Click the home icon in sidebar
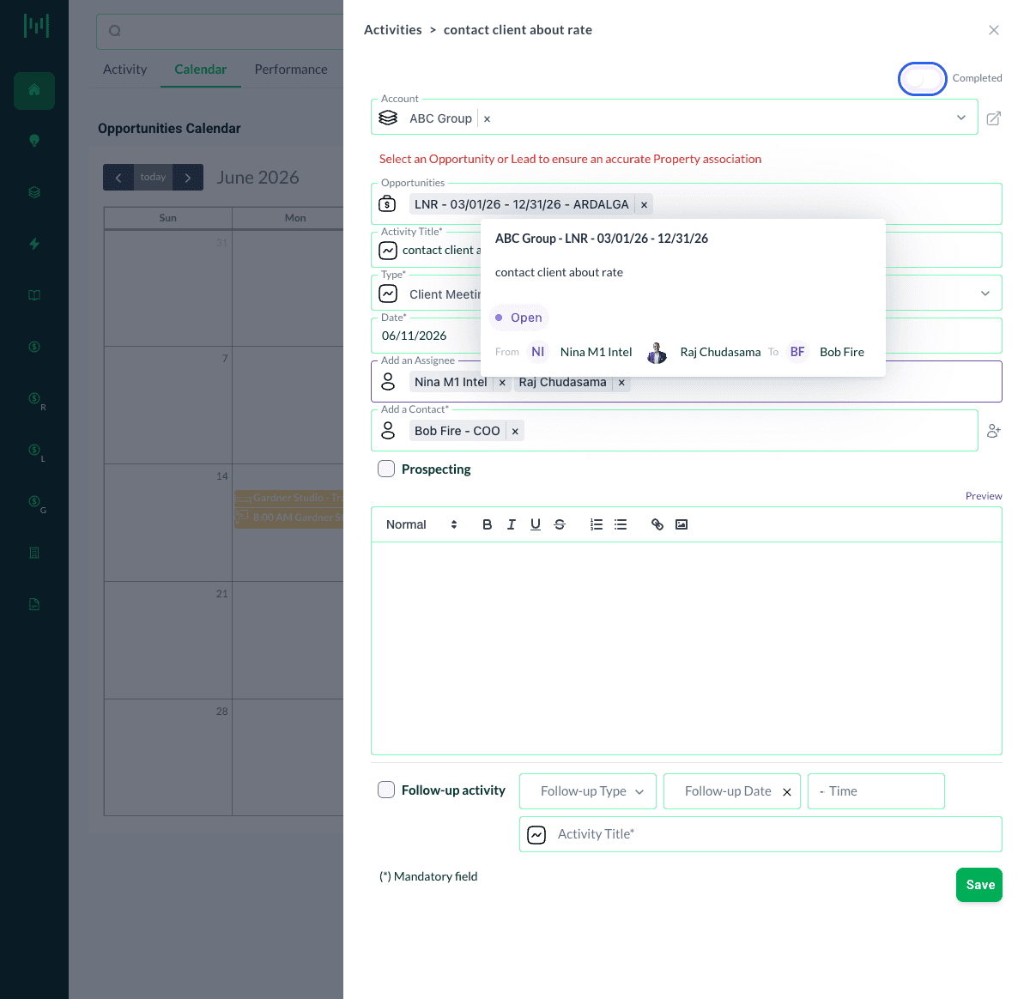Image resolution: width=1030 pixels, height=999 pixels. (34, 90)
